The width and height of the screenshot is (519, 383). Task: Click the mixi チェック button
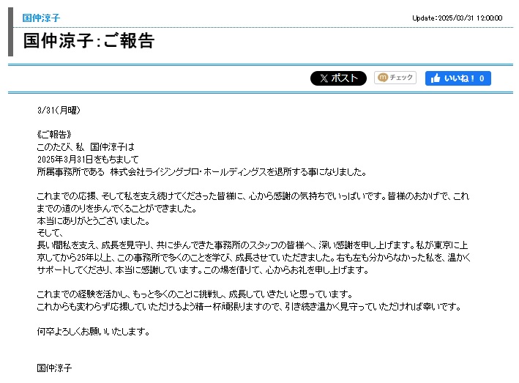(x=395, y=78)
